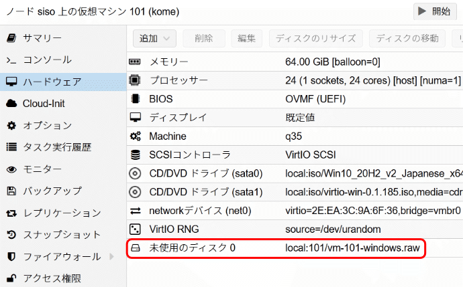Click the memory icon in hardware list

tap(135, 62)
